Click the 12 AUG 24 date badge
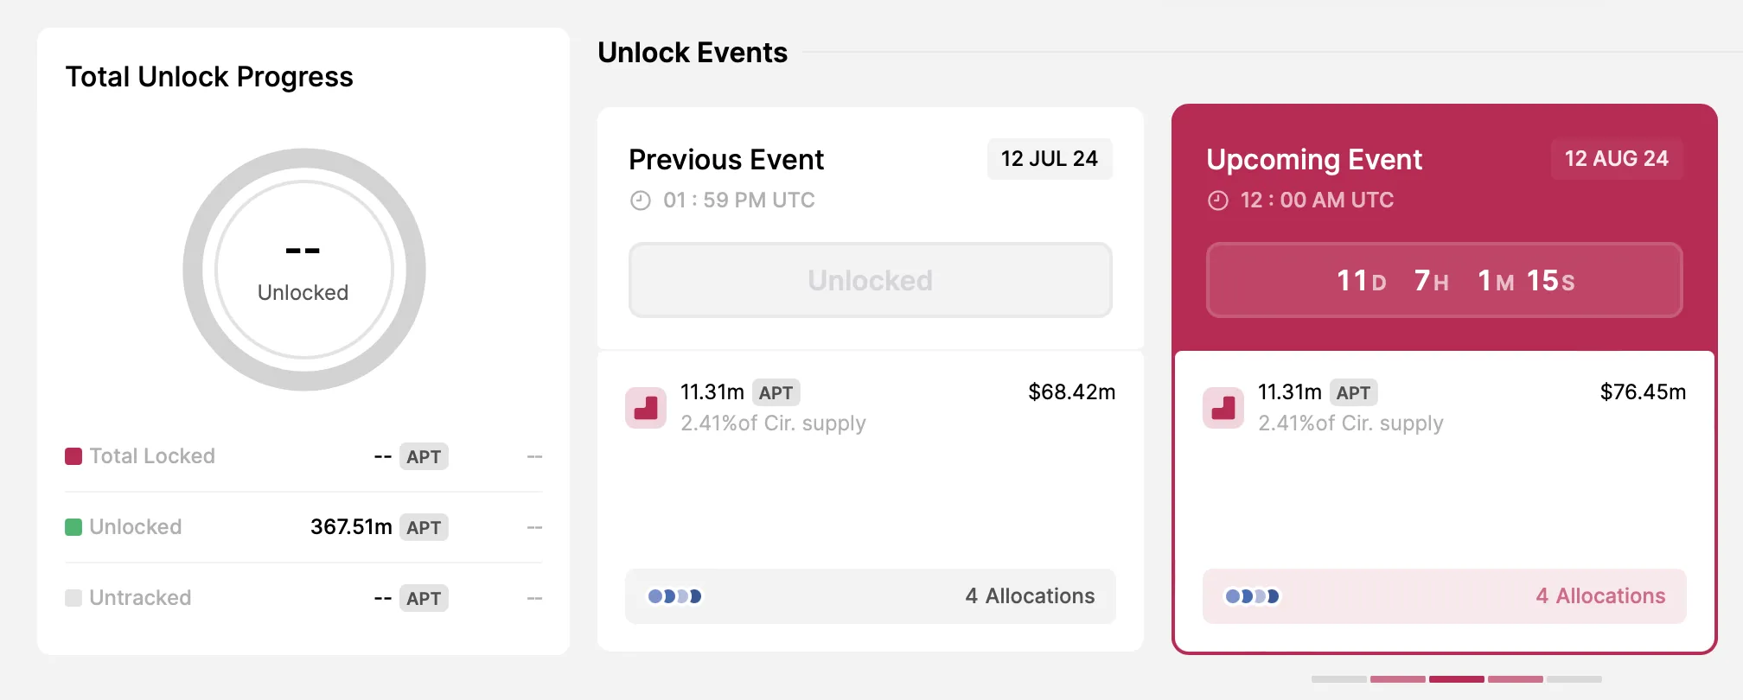The width and height of the screenshot is (1743, 700). pyautogui.click(x=1616, y=159)
